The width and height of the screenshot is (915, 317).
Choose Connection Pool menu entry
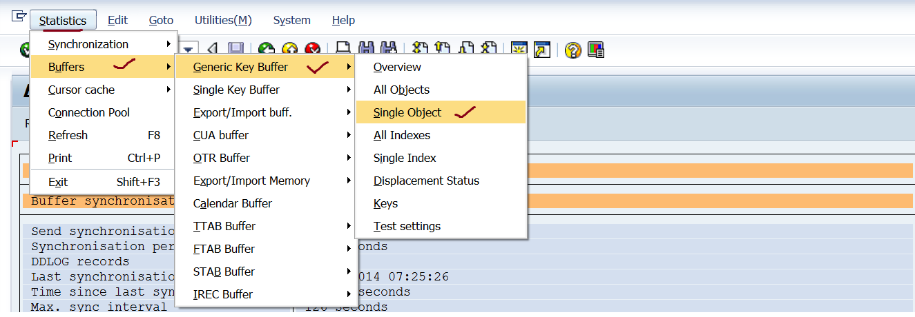[104, 112]
